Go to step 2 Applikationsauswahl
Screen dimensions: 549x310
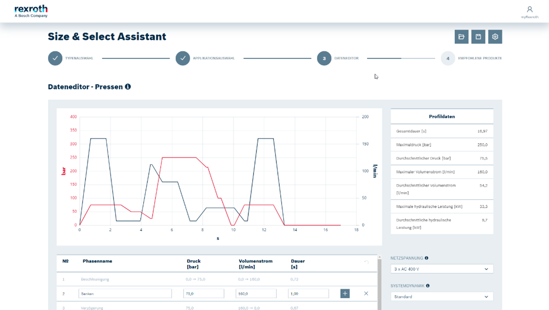(x=183, y=58)
